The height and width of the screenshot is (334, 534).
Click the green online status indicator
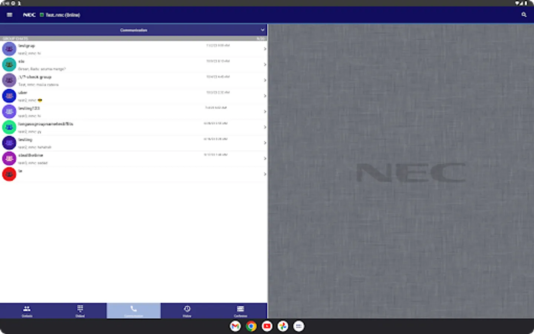pos(43,15)
